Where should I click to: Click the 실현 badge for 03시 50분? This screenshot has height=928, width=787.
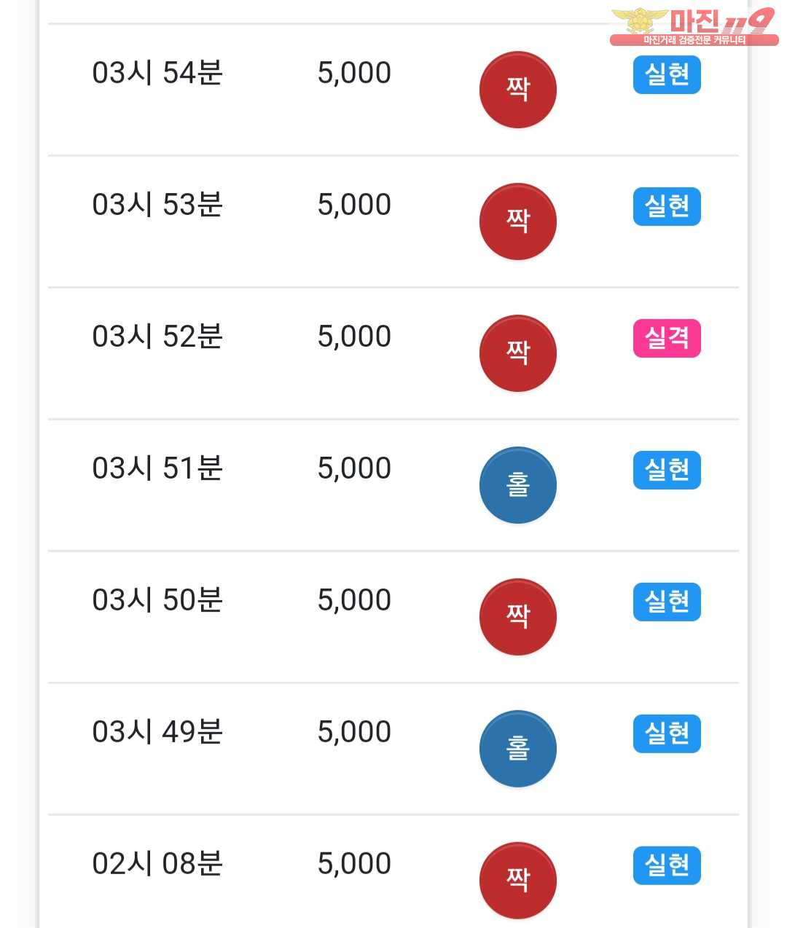coord(667,602)
